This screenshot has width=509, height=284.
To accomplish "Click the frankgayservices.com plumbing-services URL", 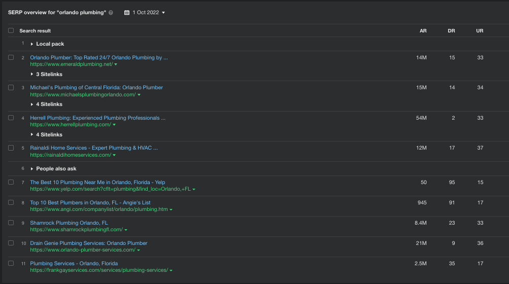I will pos(99,270).
